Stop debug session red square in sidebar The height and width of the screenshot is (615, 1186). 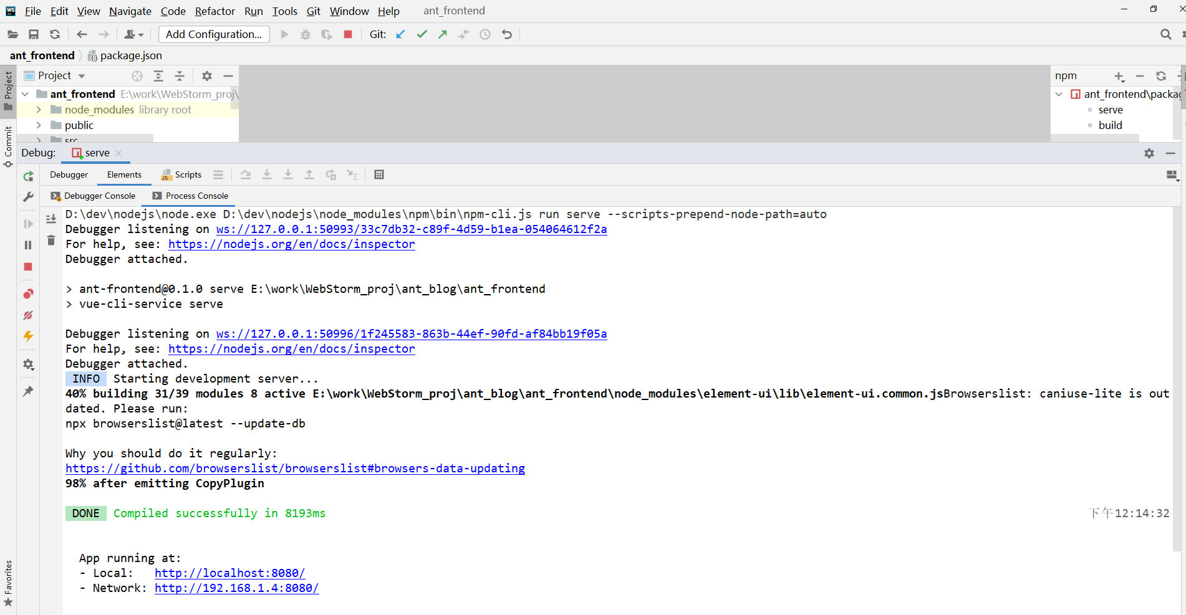28,267
